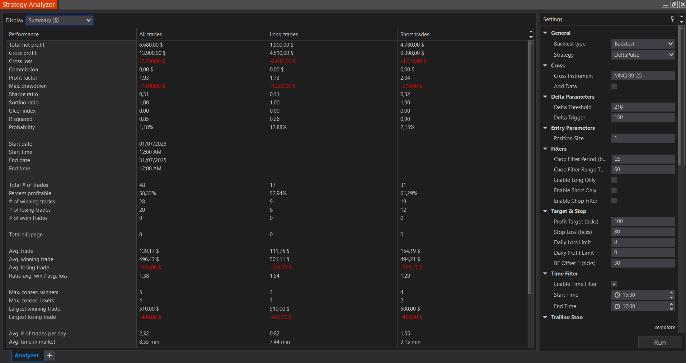The width and height of the screenshot is (686, 363).
Task: Edit the BE Offset 1 (ticks) value
Action: point(643,263)
